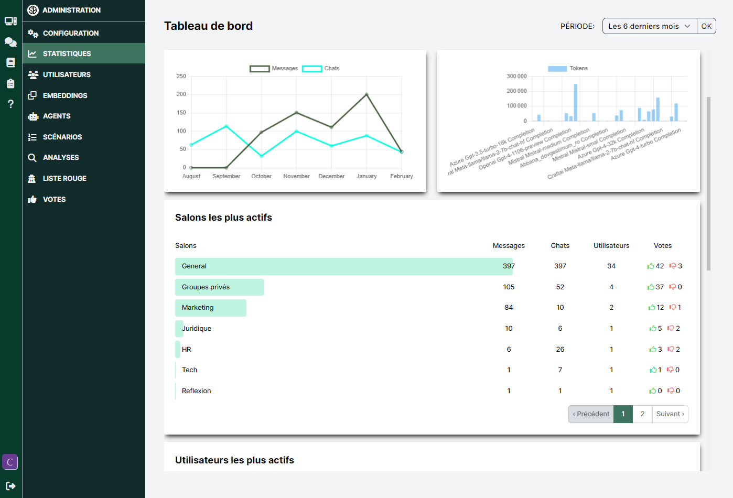Click the chat bubbles icon in left rail

[x=10, y=41]
